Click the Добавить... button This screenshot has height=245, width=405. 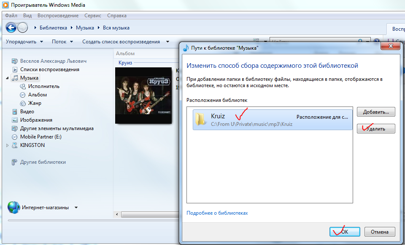pyautogui.click(x=376, y=112)
